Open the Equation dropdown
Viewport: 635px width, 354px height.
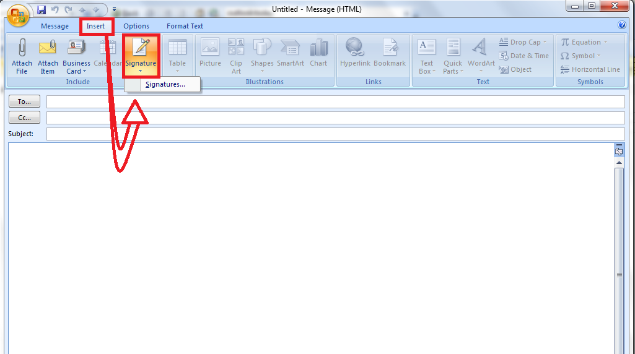click(584, 42)
